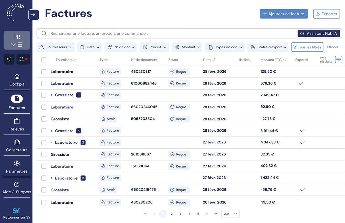Expand the Grossiste group with 5 invoices
The height and width of the screenshot is (223, 345).
point(51,131)
